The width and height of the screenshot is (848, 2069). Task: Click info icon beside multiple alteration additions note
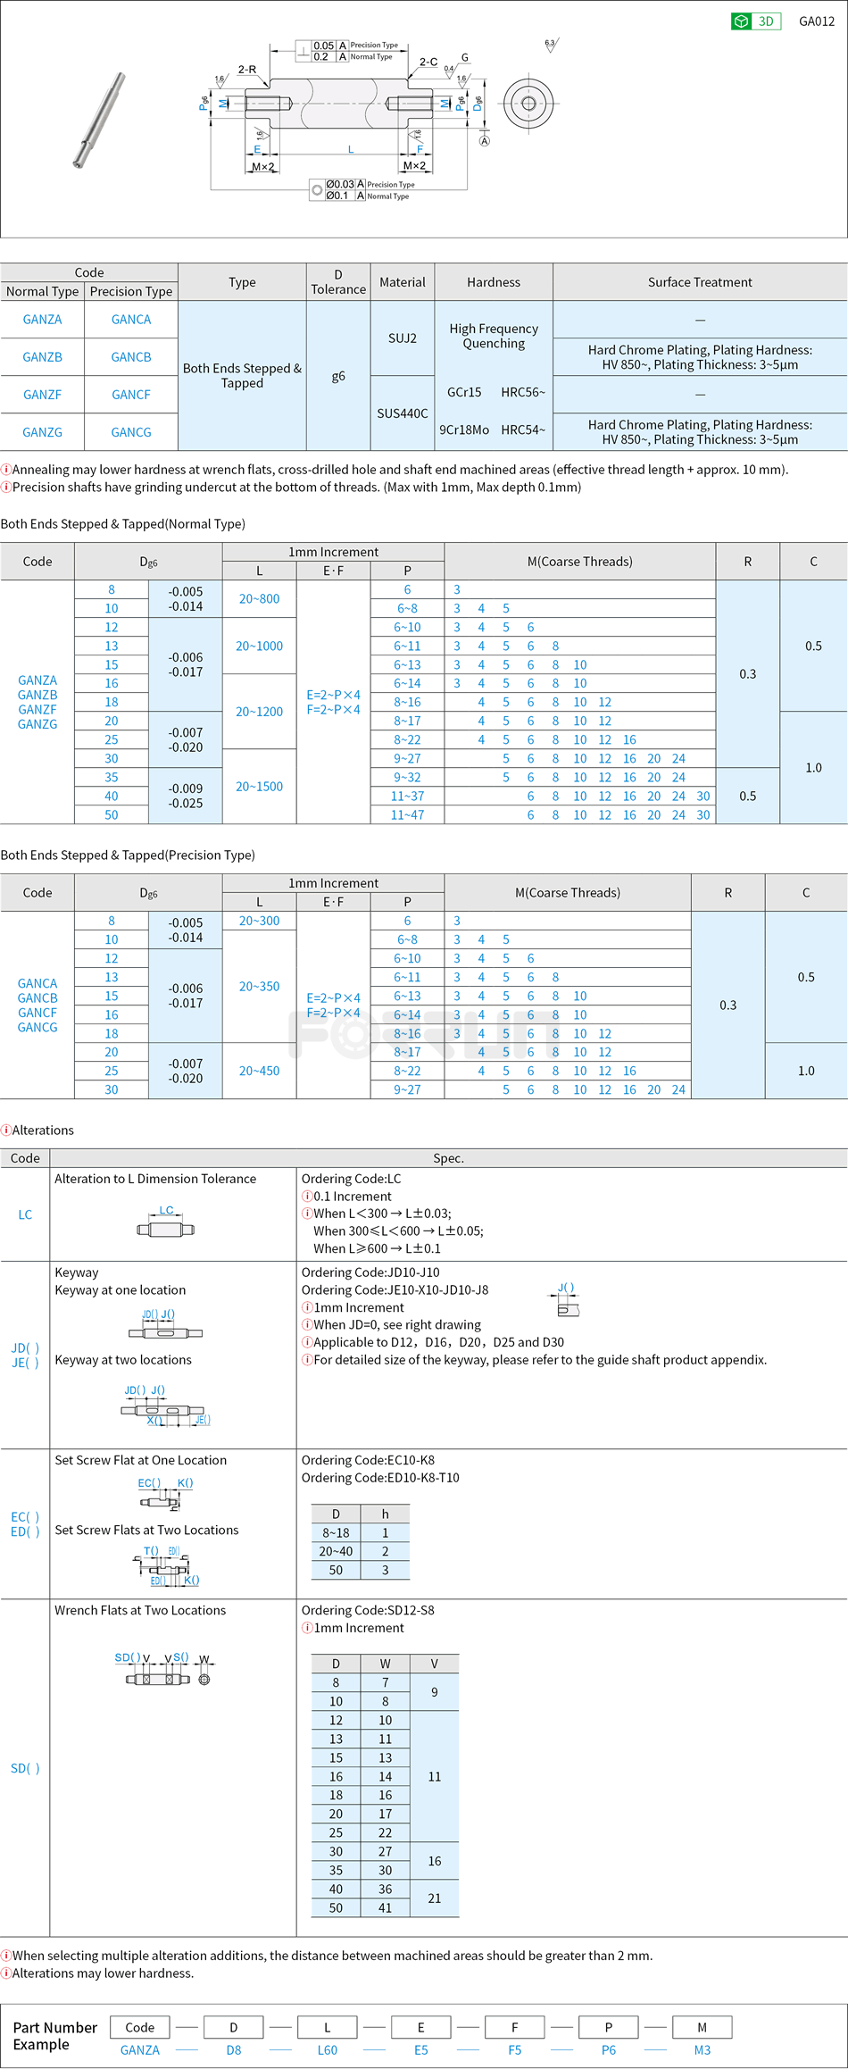coord(5,1956)
